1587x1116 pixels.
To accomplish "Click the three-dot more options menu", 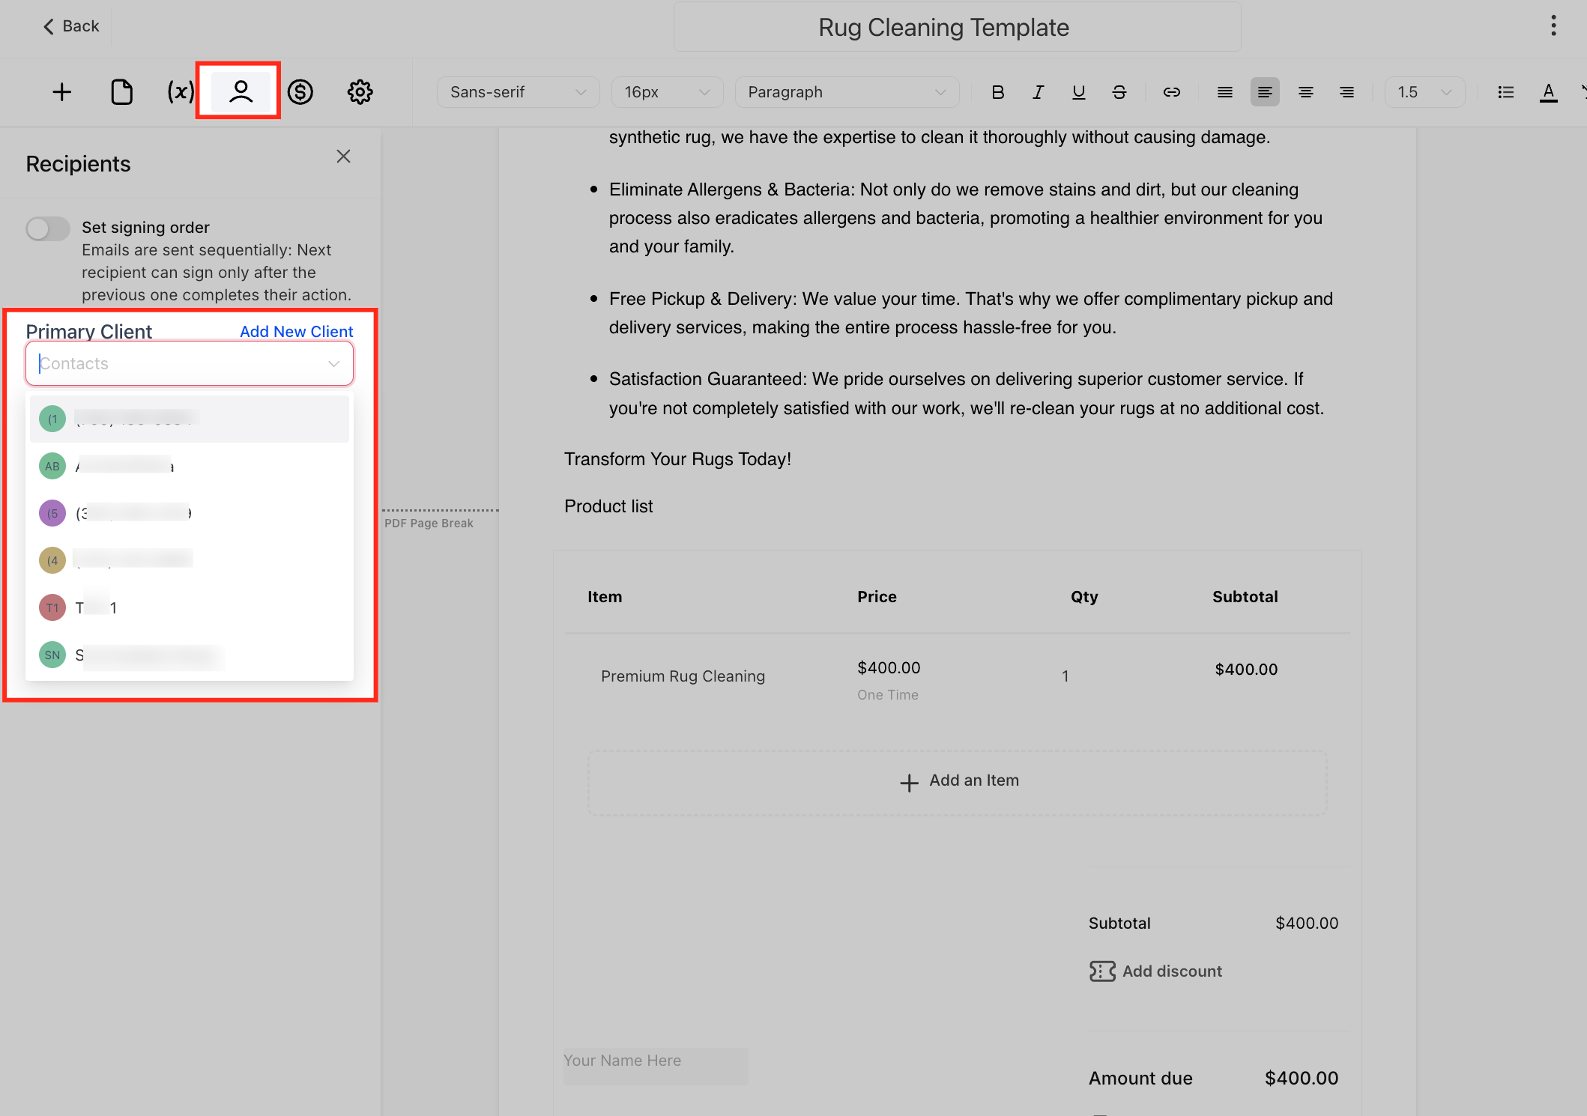I will point(1553,26).
